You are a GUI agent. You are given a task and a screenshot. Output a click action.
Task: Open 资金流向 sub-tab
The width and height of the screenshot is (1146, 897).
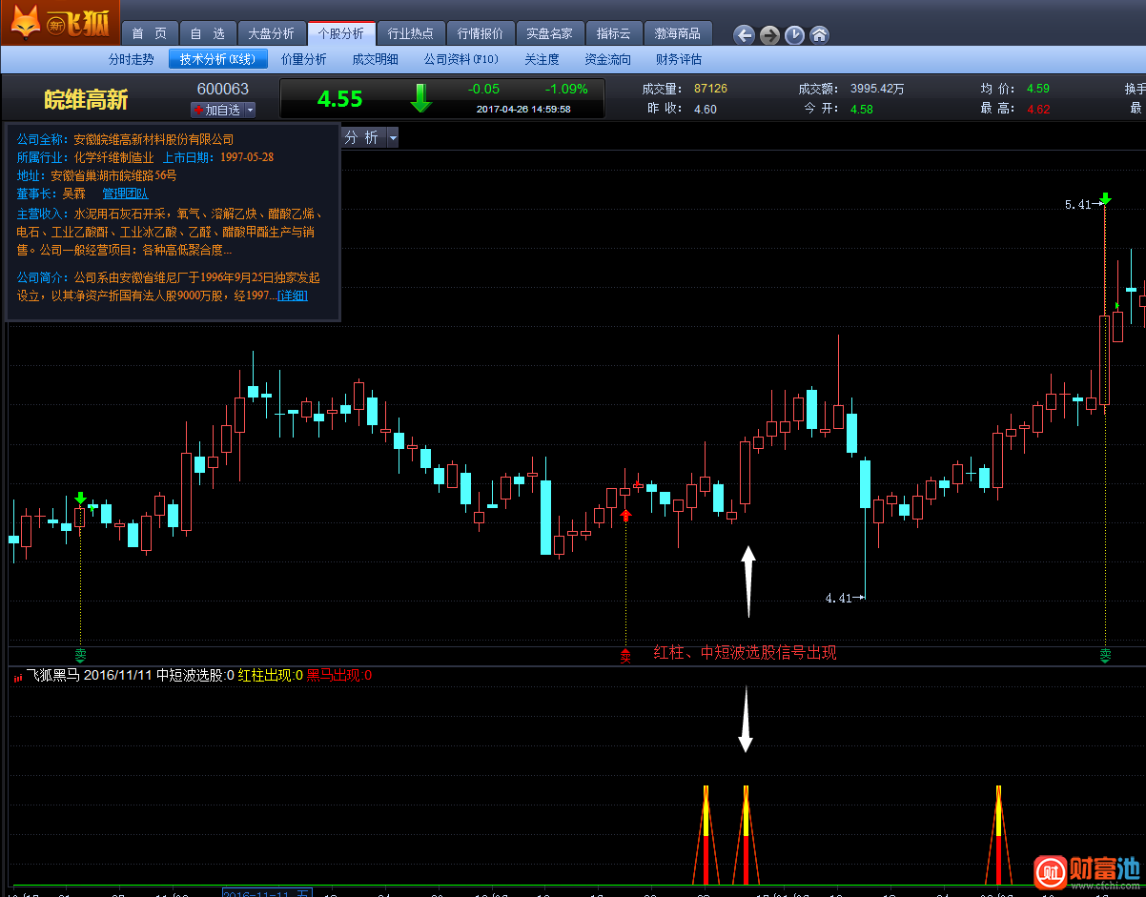click(607, 59)
